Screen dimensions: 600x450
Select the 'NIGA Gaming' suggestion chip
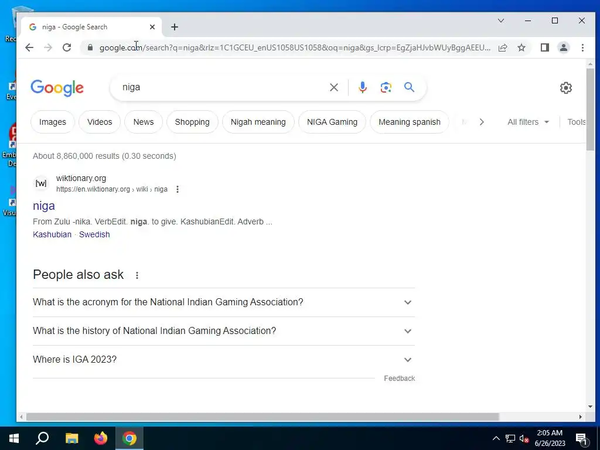click(x=332, y=122)
